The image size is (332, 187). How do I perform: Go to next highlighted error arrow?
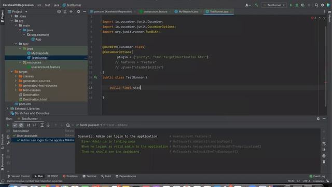click(324, 18)
